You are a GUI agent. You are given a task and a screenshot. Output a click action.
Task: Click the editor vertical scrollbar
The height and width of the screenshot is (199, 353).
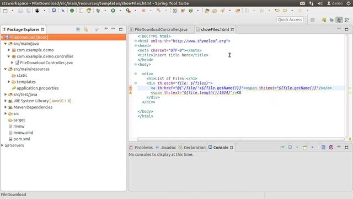(347, 85)
